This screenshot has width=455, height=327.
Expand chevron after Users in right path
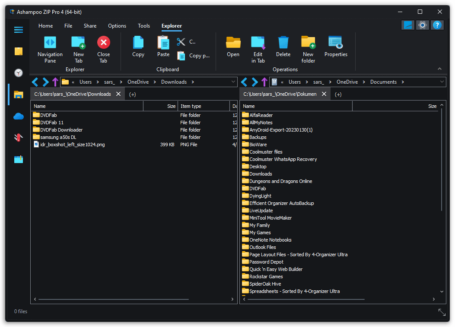(x=307, y=82)
